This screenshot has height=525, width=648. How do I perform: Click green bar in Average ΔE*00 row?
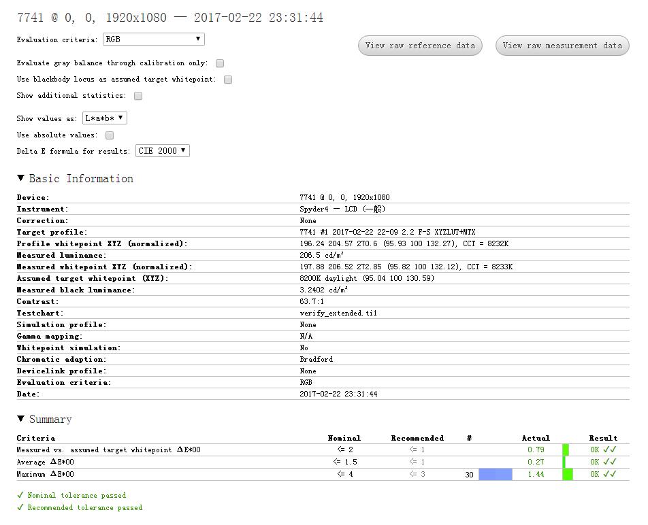coord(564,462)
